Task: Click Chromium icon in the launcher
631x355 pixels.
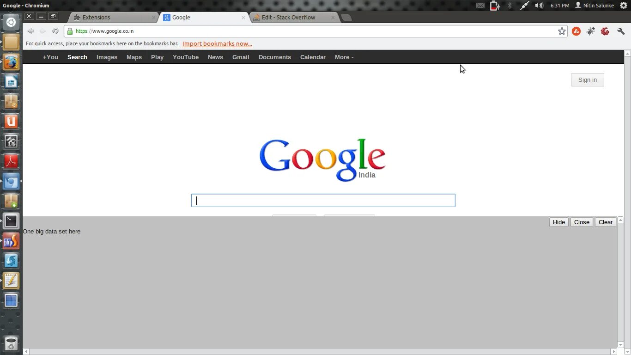Action: tap(11, 181)
